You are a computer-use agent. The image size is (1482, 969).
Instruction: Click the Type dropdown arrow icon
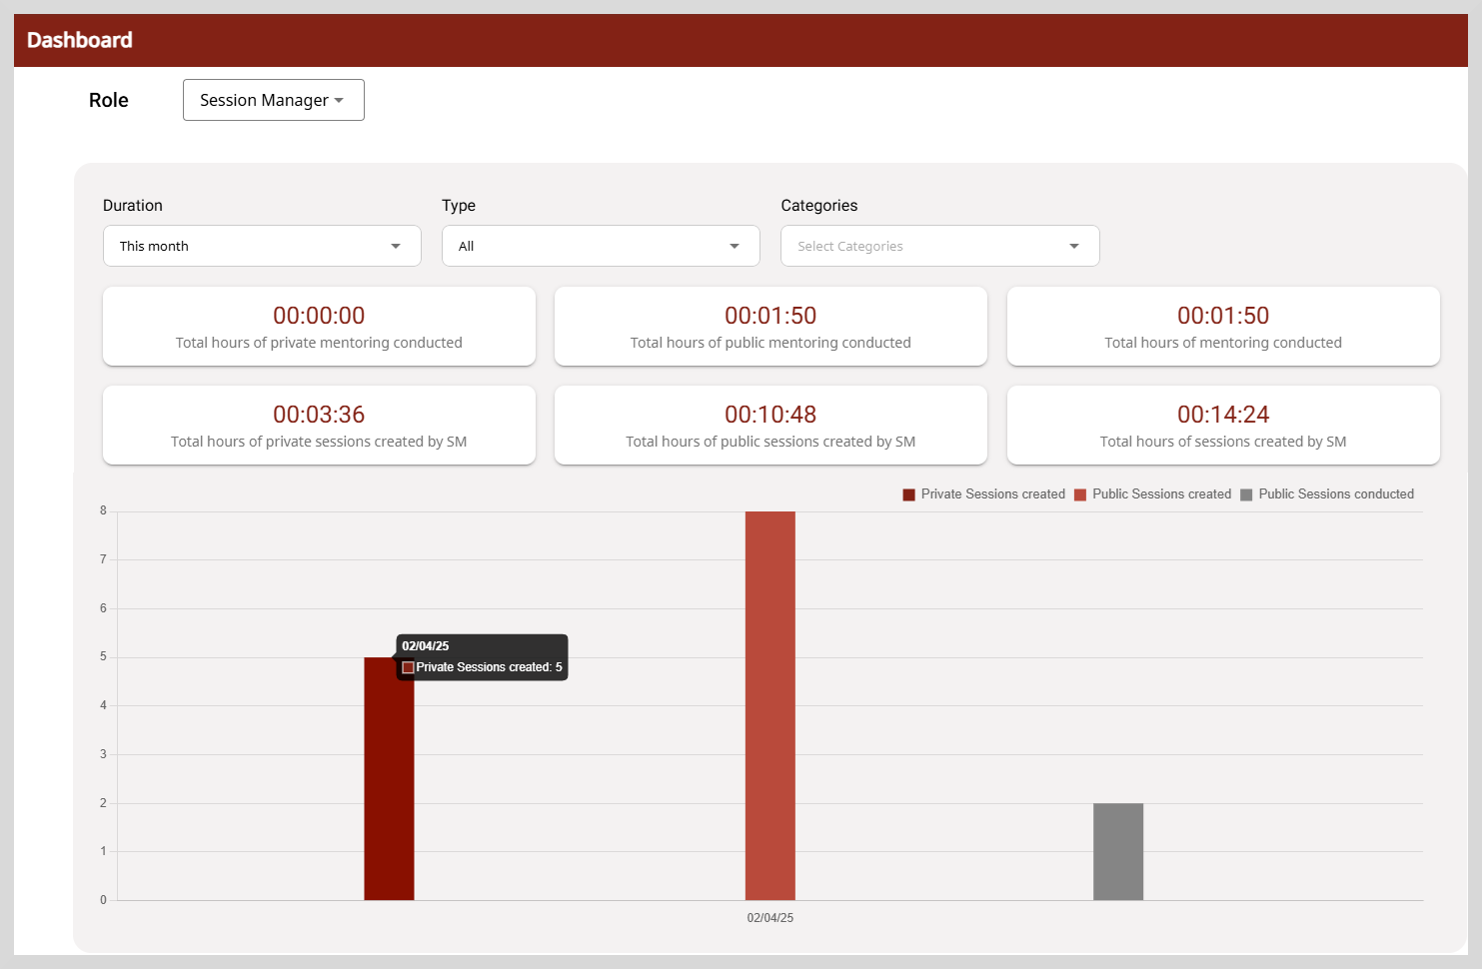tap(735, 246)
